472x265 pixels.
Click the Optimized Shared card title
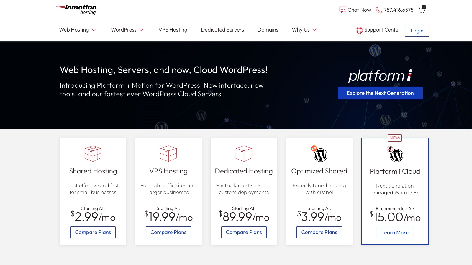[319, 171]
